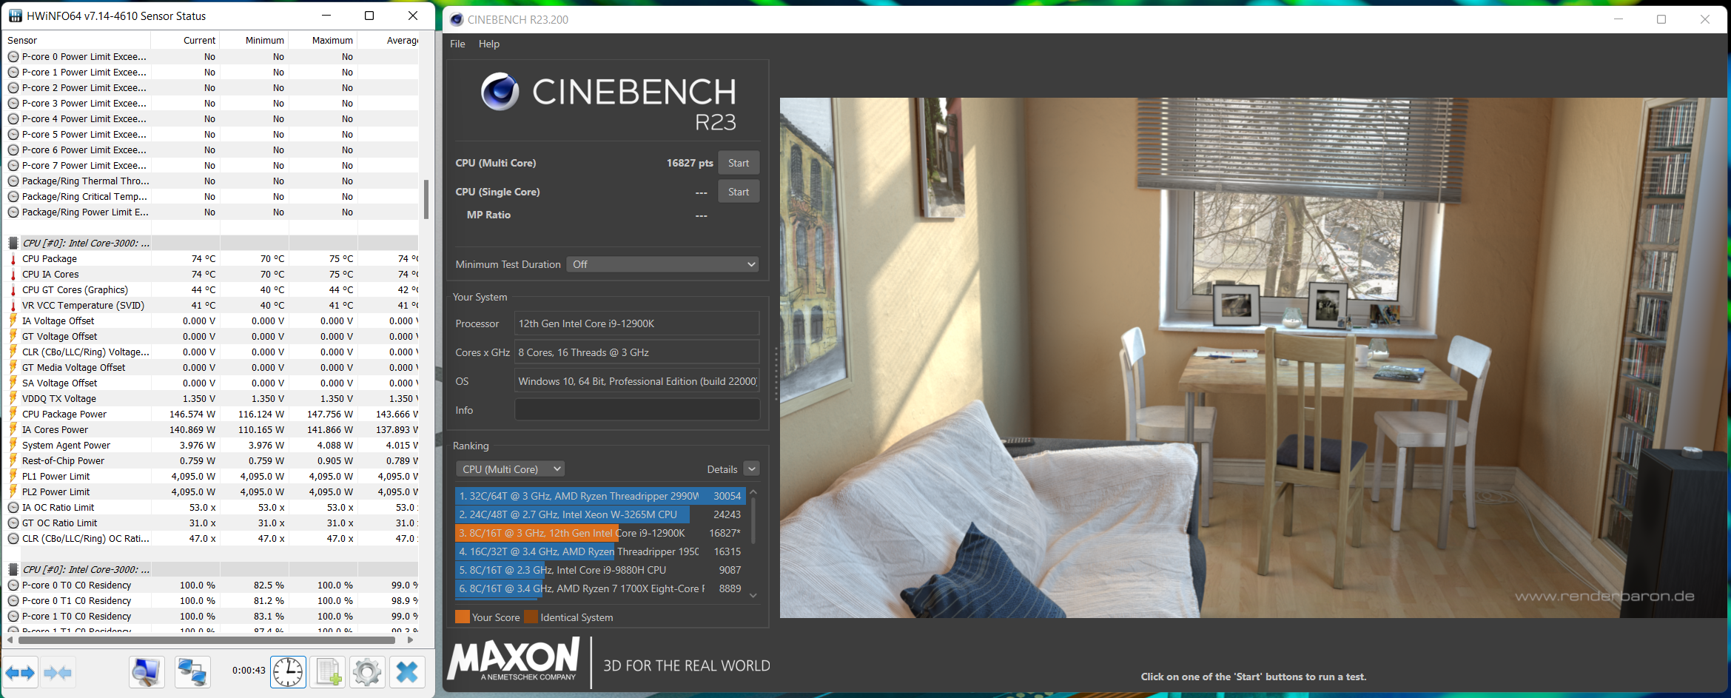Click circle icon beside P-core 0 Power Limit
Viewport: 1731px width, 698px height.
pyautogui.click(x=13, y=56)
